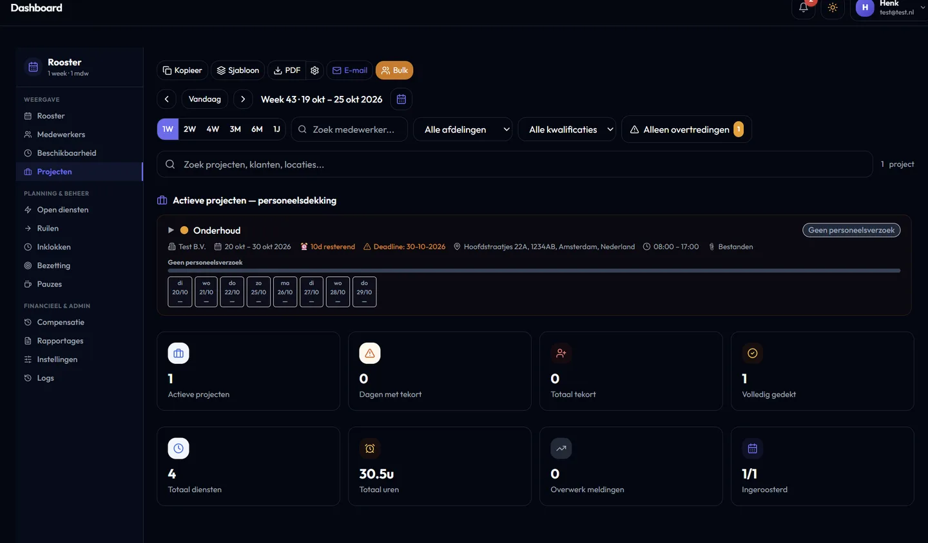Select the 2W range

click(189, 129)
